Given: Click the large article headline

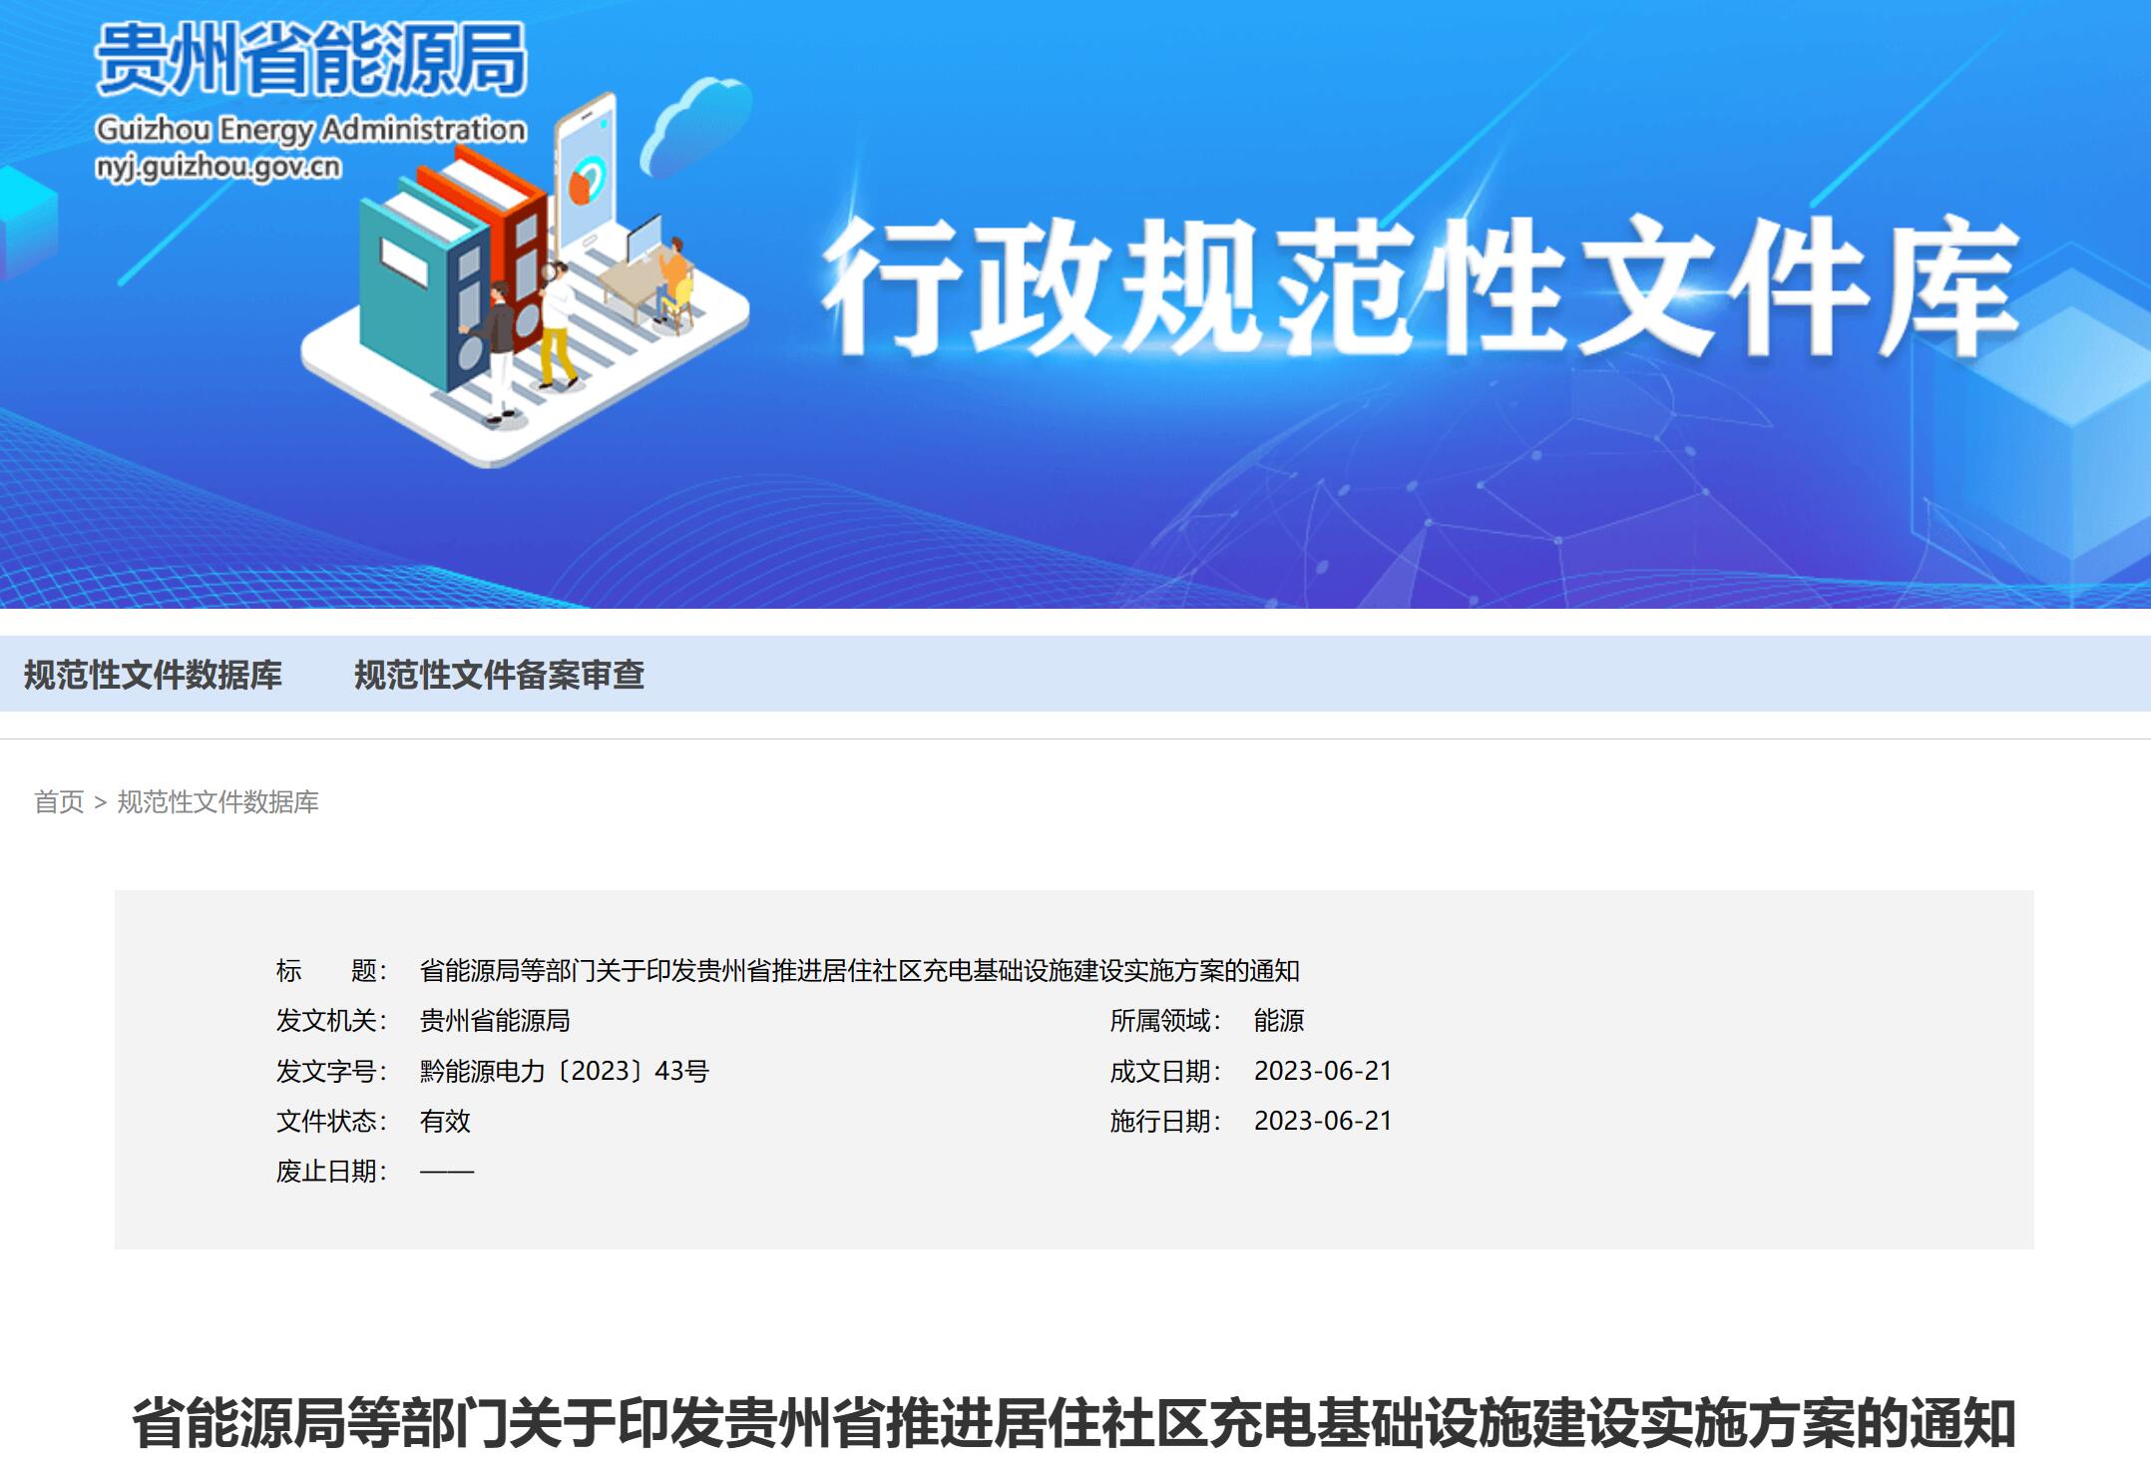Looking at the screenshot, I should pyautogui.click(x=1075, y=1423).
